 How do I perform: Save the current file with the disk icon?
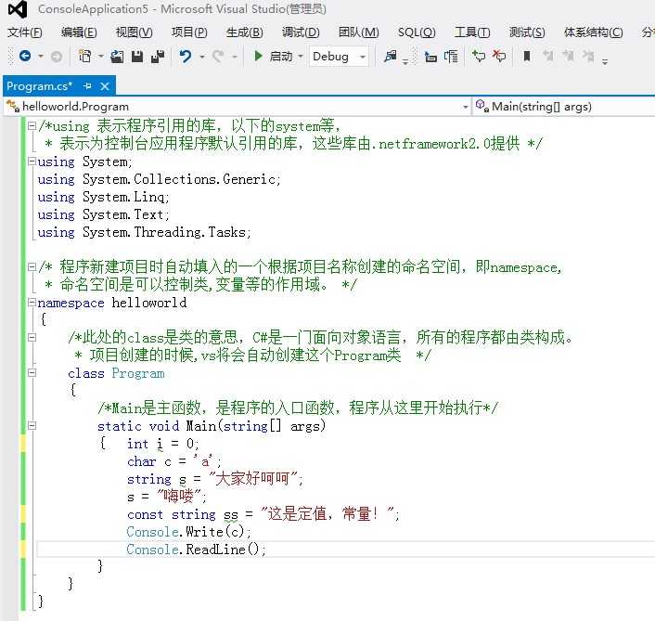(137, 56)
